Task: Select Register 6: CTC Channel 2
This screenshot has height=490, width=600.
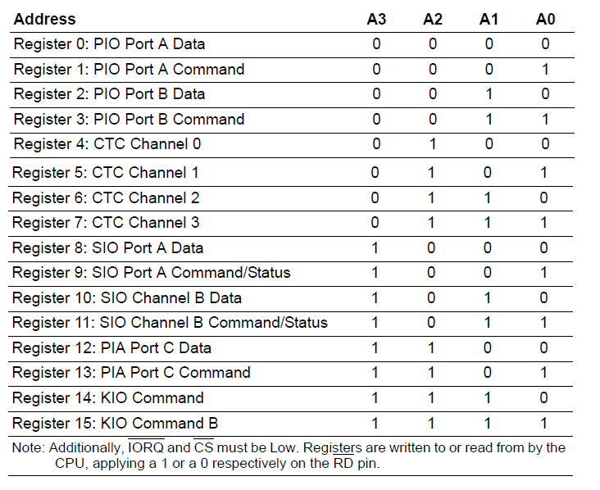Action: pos(106,198)
